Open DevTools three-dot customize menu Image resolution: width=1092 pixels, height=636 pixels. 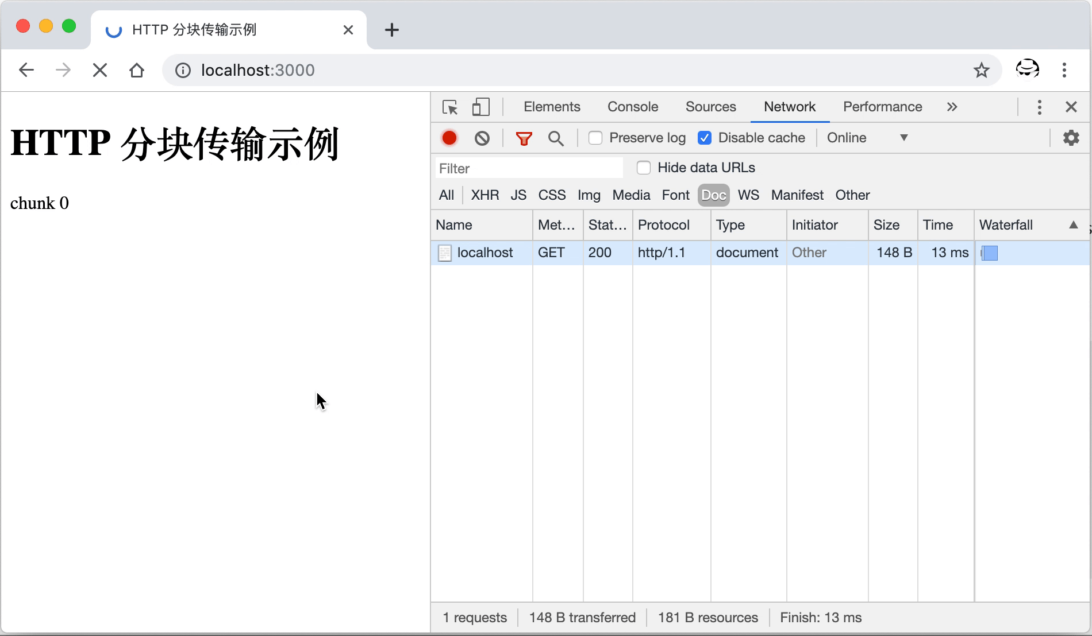1039,107
